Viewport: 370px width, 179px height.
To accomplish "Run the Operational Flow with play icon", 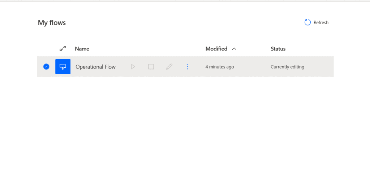I will 133,67.
